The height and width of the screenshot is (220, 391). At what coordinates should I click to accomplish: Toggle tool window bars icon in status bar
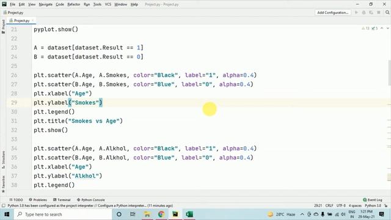click(x=3, y=206)
